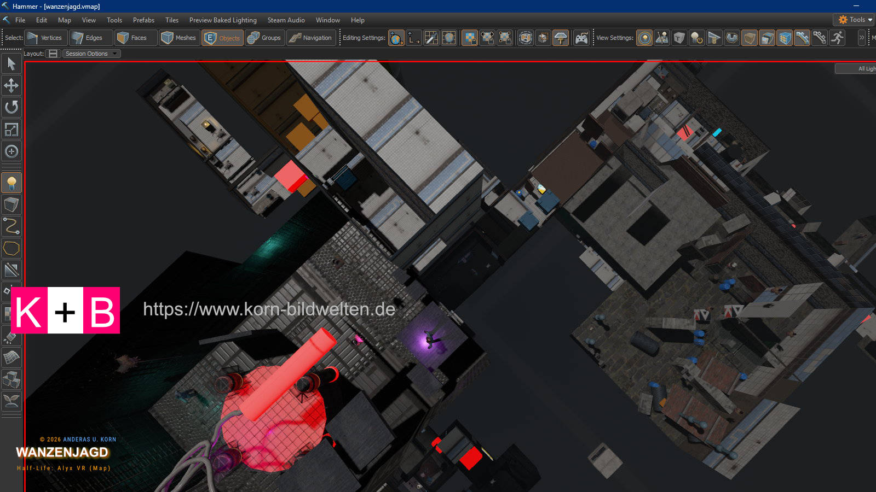Screen dimensions: 876x492
Task: Open the Clipping tool
Action: [11, 270]
